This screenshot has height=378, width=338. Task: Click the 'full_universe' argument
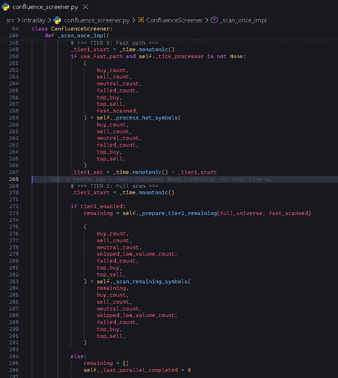241,213
